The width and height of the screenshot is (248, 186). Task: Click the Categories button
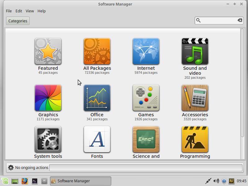click(x=18, y=21)
